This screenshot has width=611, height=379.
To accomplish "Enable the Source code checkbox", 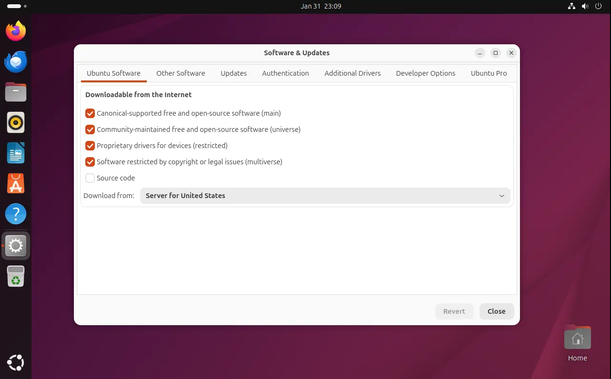I will click(x=90, y=178).
